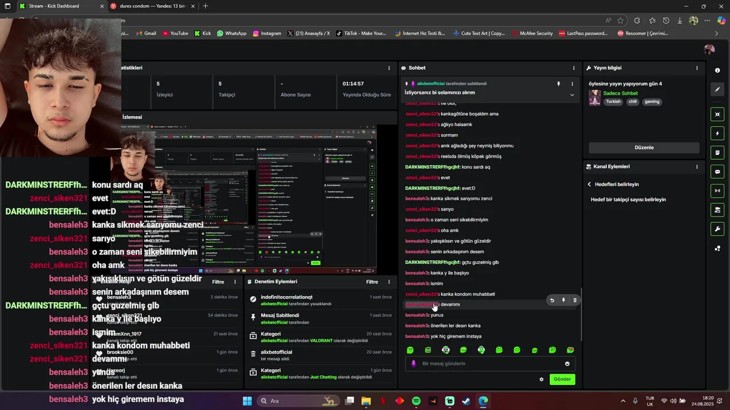Click the lightning bolt icon in right sidebar
Screen dimensions: 730x410
(x=717, y=134)
